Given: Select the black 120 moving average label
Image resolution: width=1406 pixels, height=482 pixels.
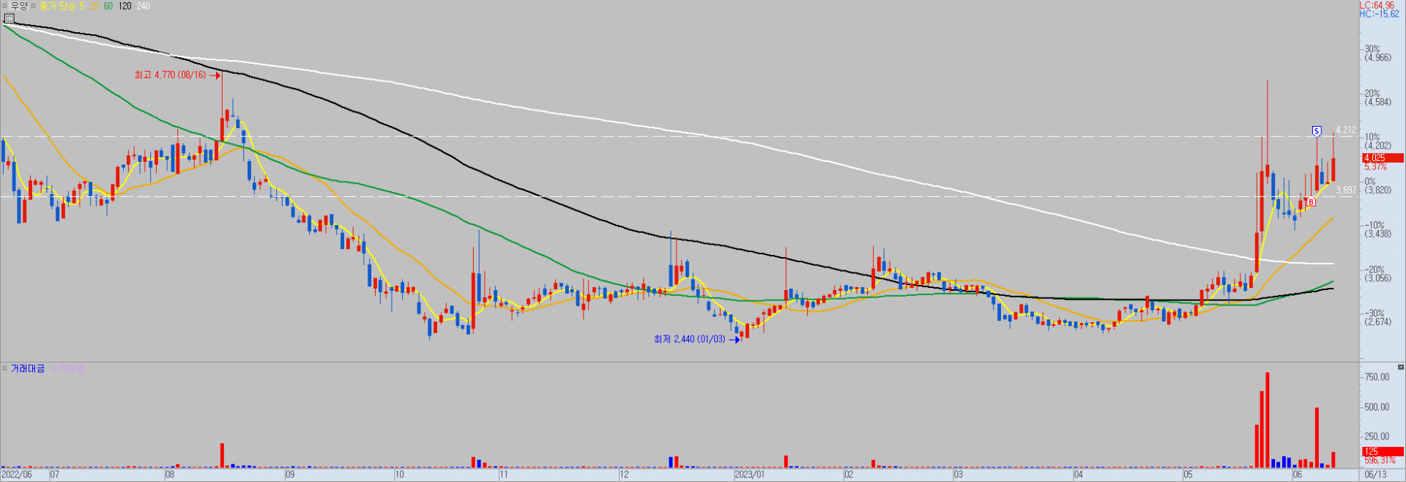Looking at the screenshot, I should (x=125, y=6).
